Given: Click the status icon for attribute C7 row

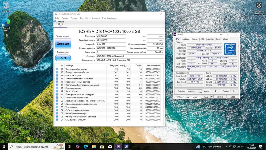Looking at the screenshot, I should click(57, 120).
